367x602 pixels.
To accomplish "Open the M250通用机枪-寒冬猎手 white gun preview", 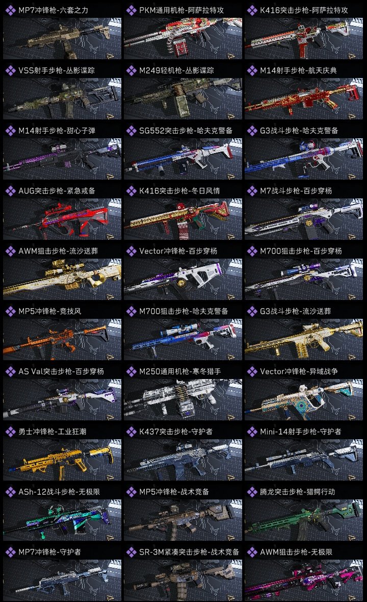I will [x=183, y=399].
